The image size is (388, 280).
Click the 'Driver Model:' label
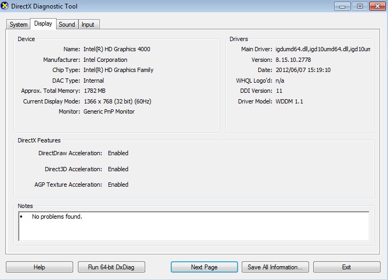255,101
